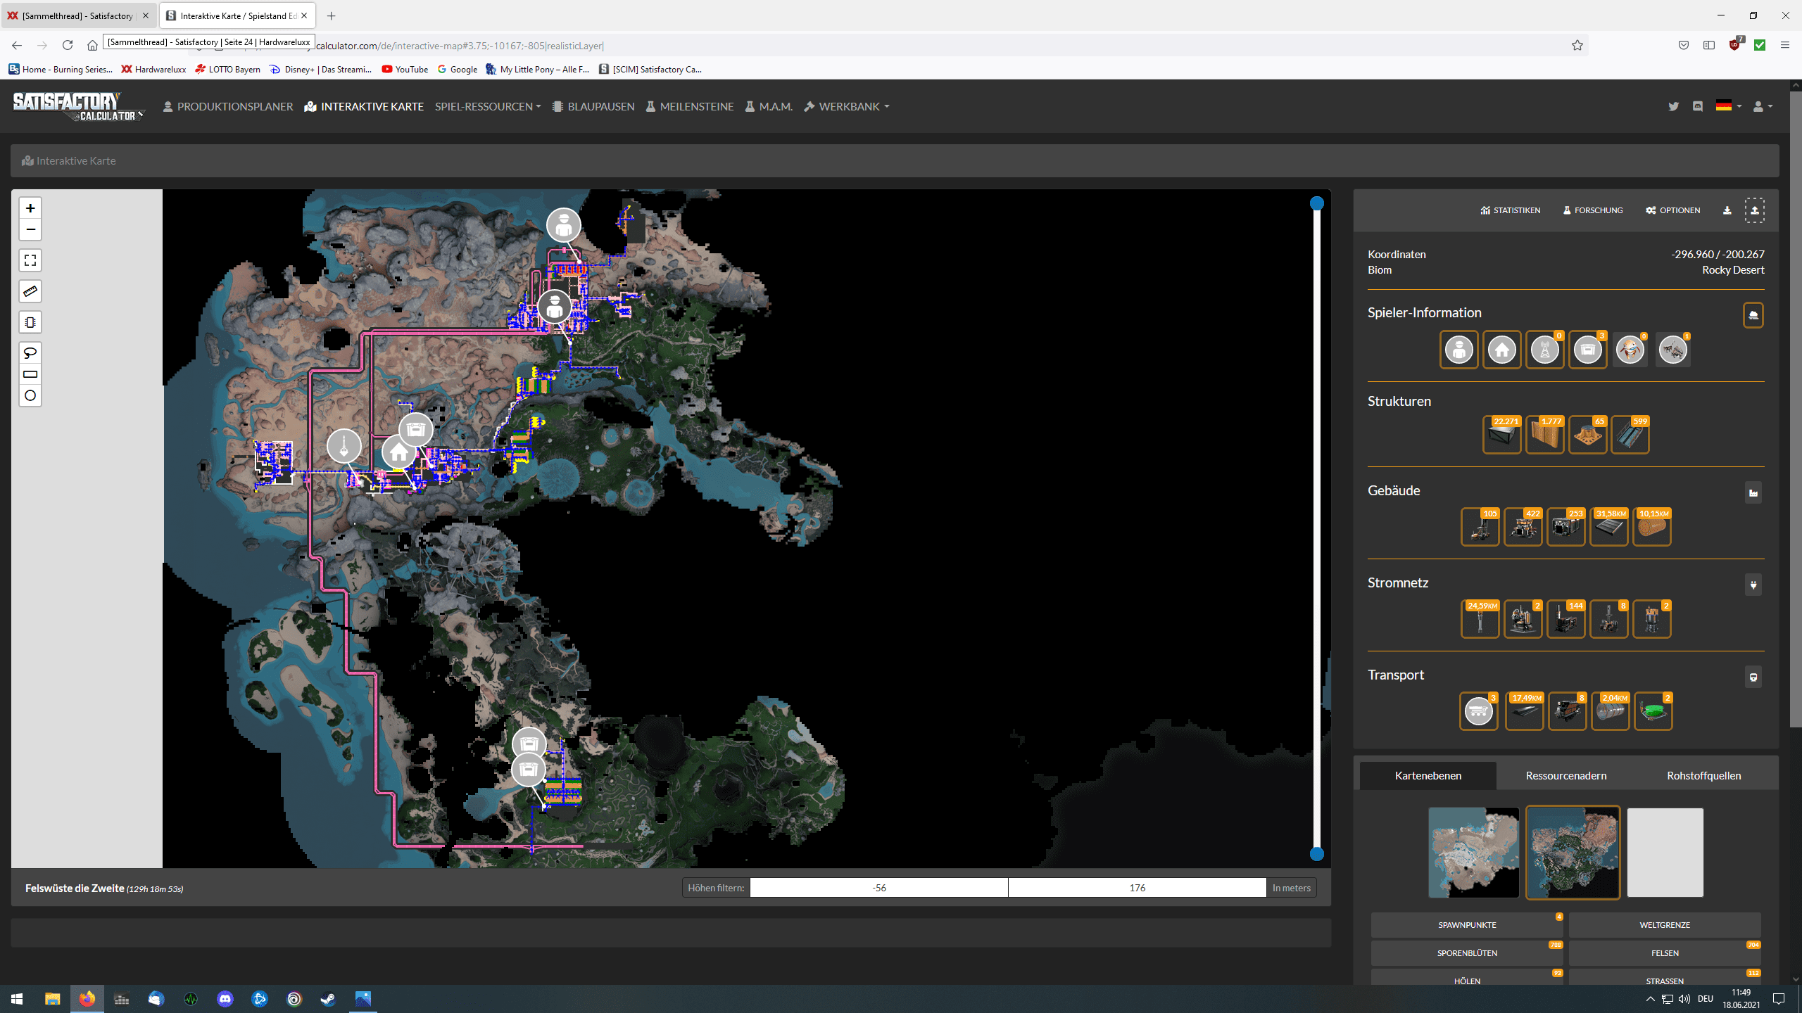Screen dimensions: 1802x1013
Task: Toggle radar tower layer
Action: pos(1545,350)
